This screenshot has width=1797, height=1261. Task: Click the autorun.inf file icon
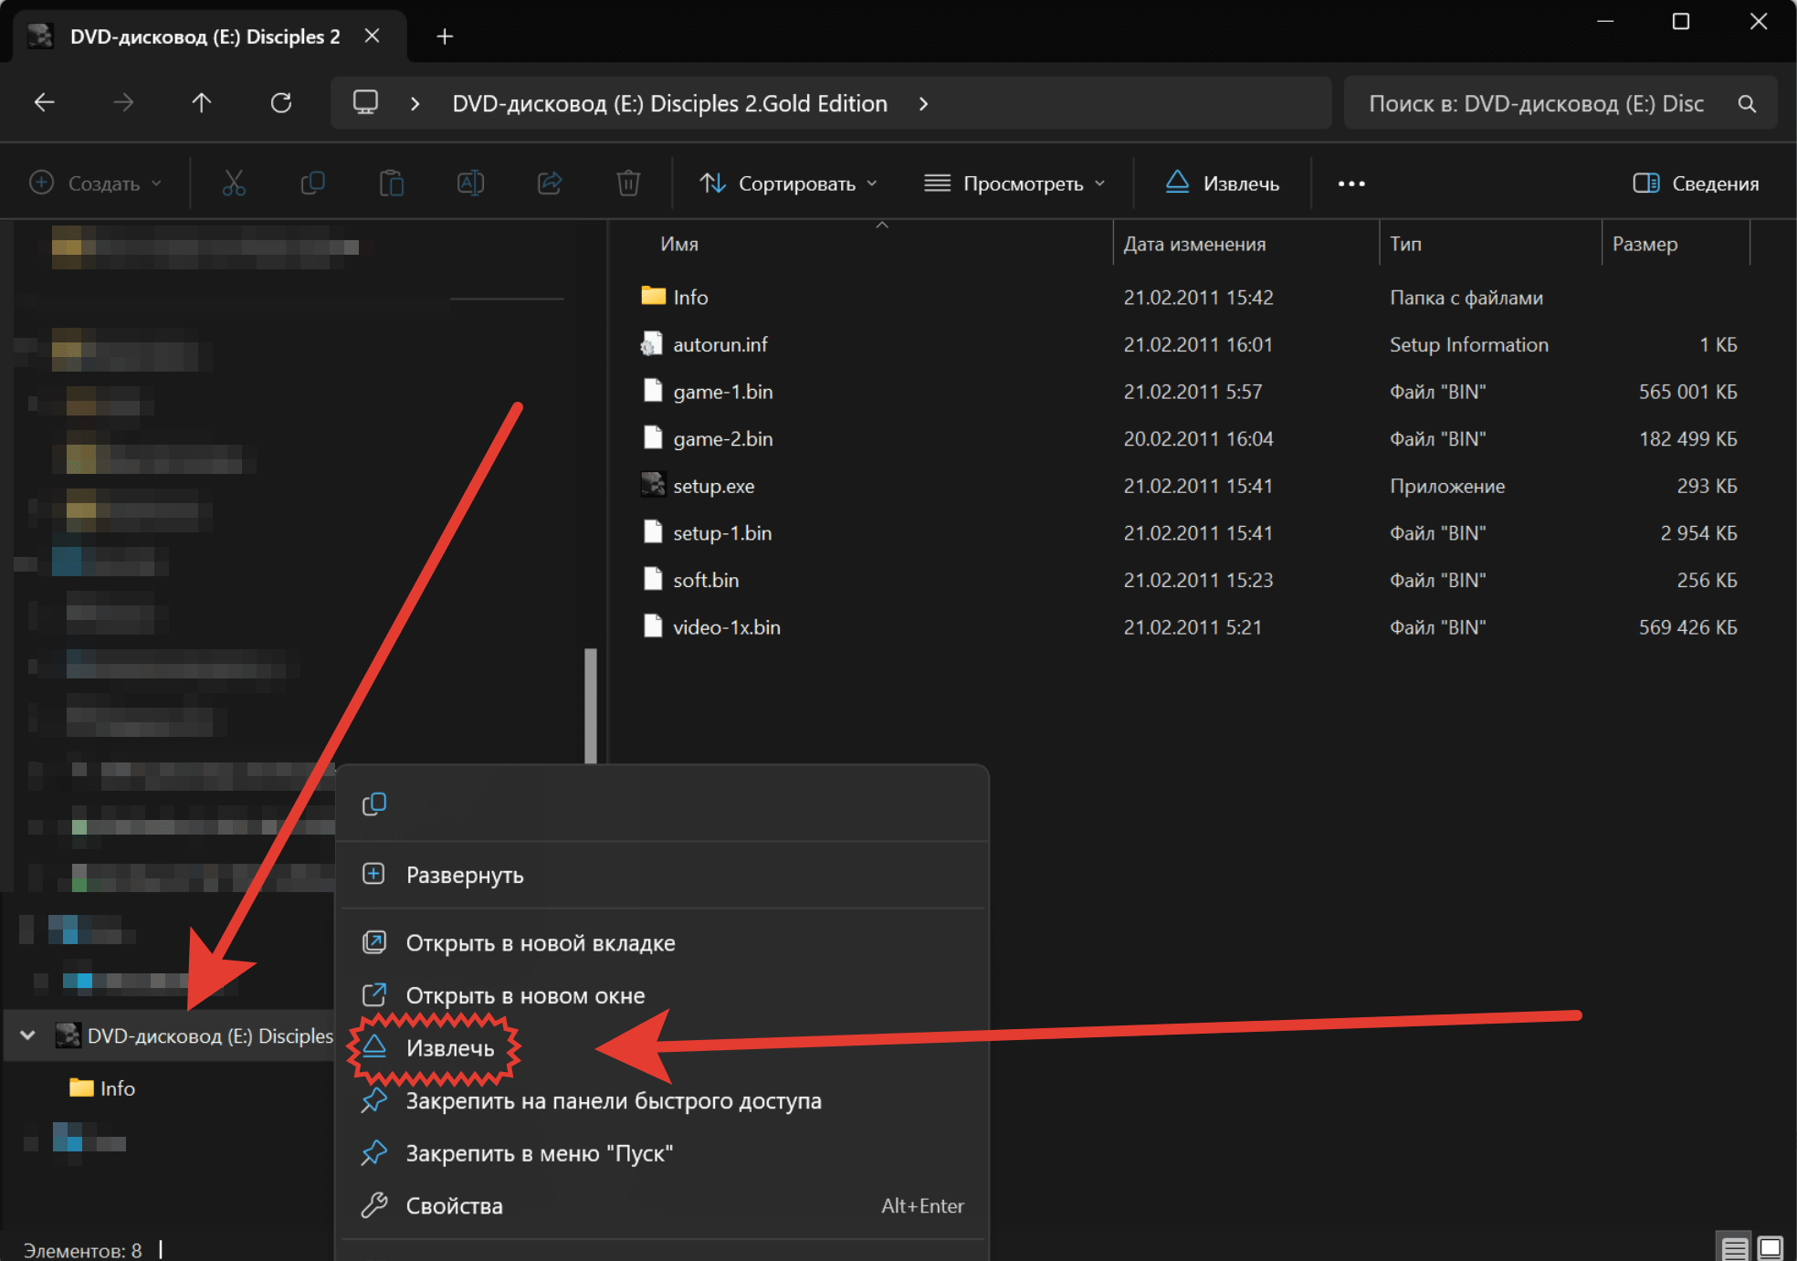[x=652, y=344]
